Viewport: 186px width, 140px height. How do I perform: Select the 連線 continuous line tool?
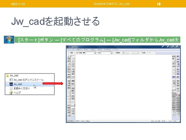(x=73, y=74)
